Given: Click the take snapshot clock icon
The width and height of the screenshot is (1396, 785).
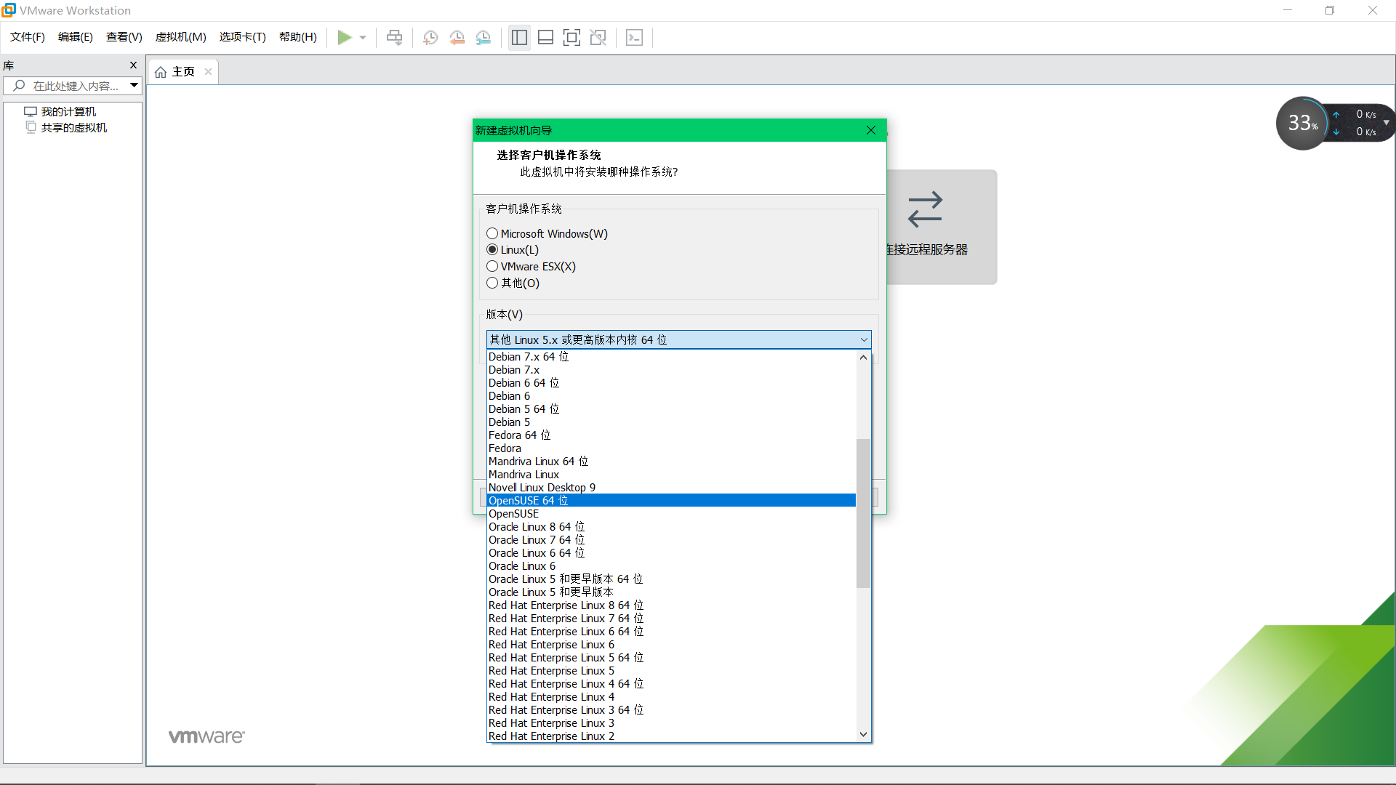Looking at the screenshot, I should pos(430,37).
